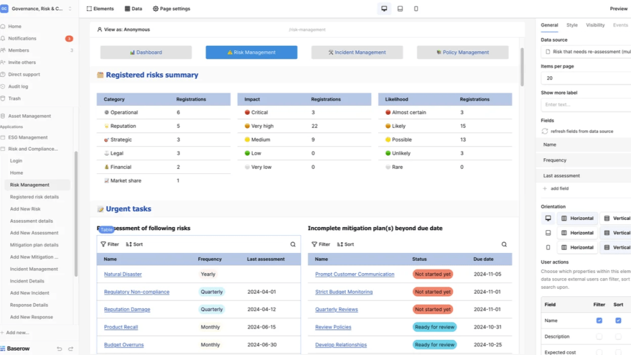This screenshot has width=631, height=355.
Task: Open the Add New Risk page
Action: click(25, 209)
